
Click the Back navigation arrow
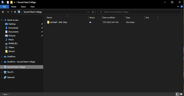coord(3,12)
